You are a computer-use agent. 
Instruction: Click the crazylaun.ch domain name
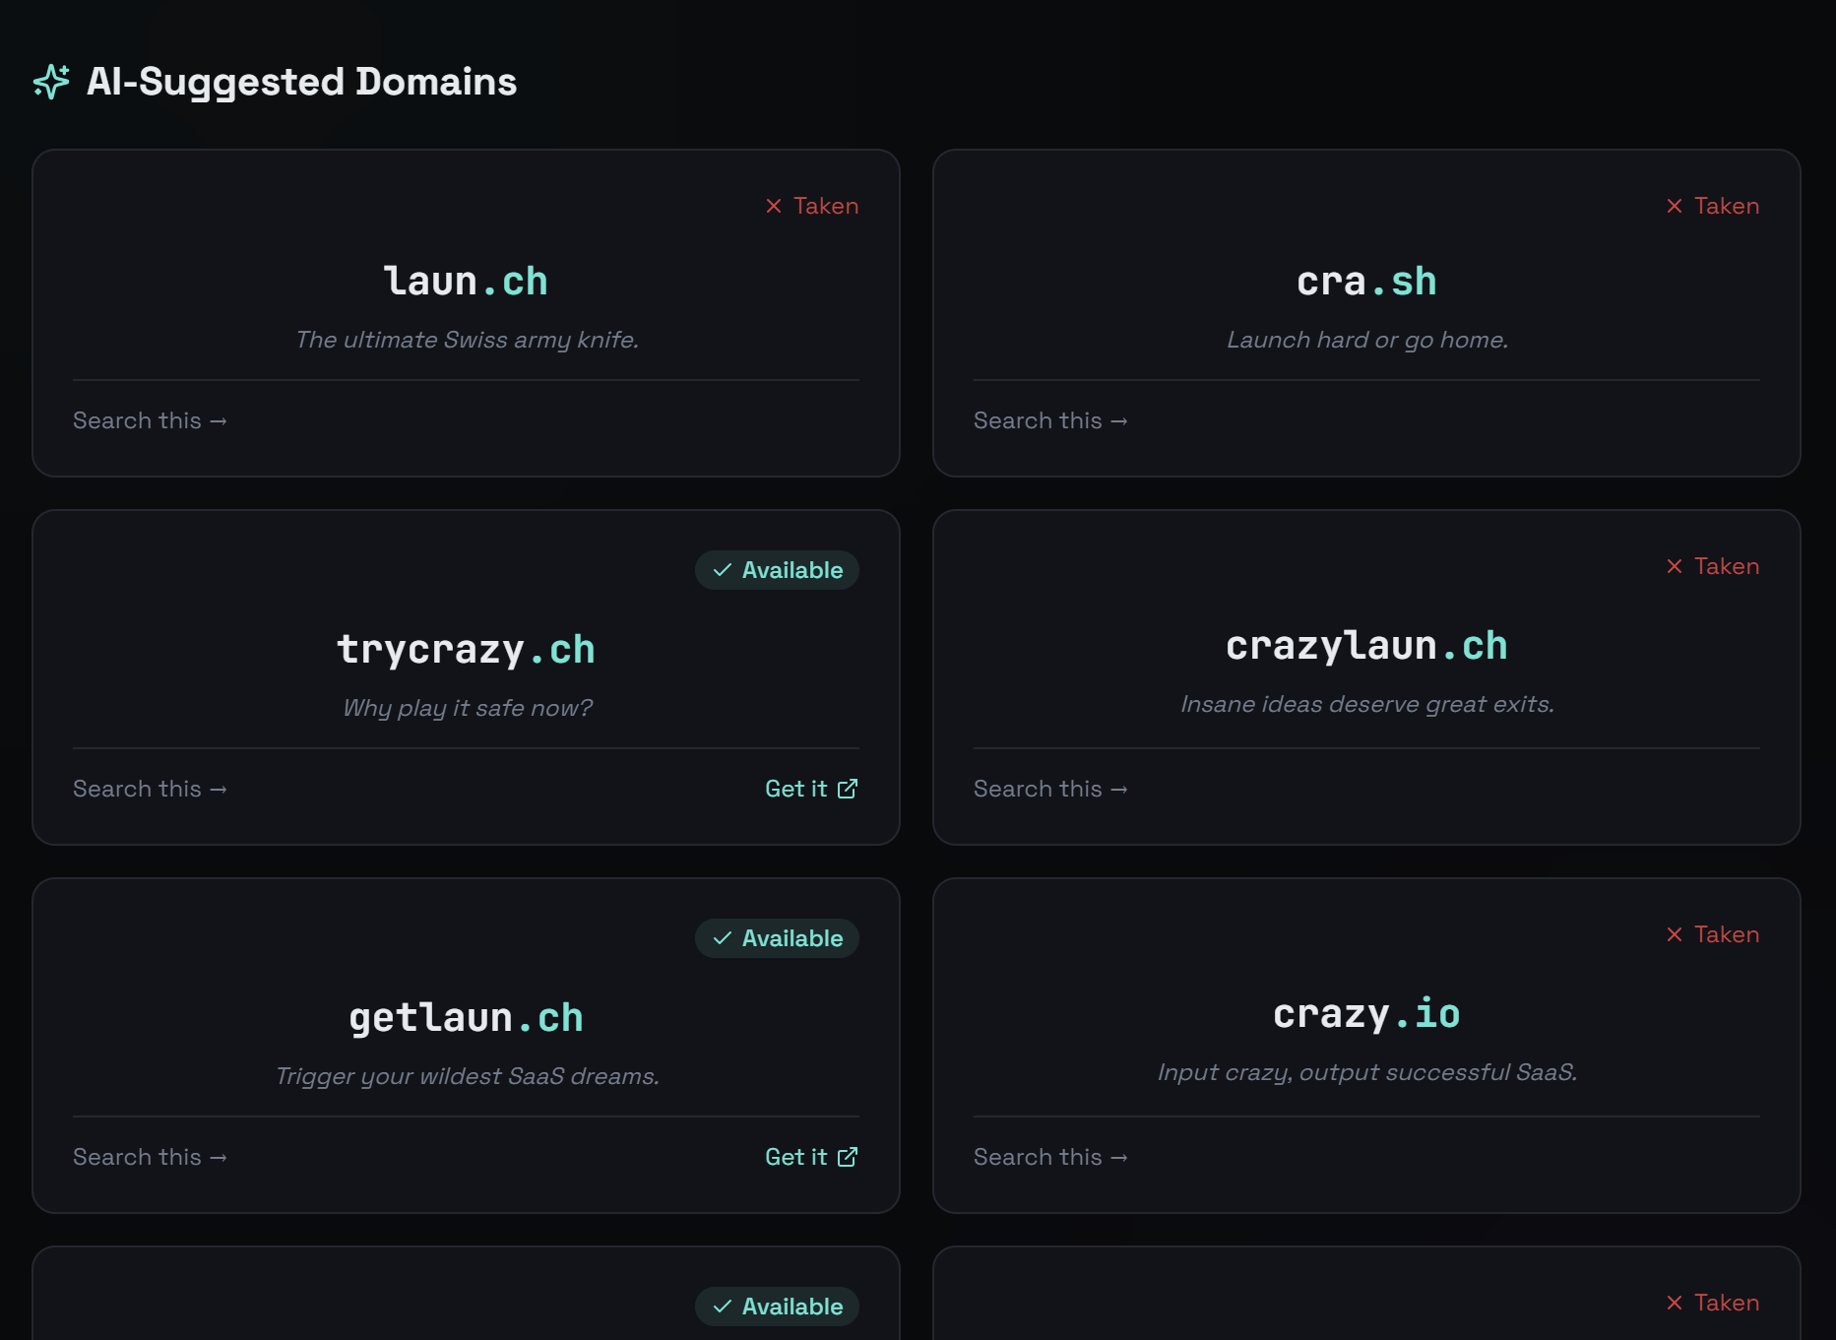[x=1366, y=646]
